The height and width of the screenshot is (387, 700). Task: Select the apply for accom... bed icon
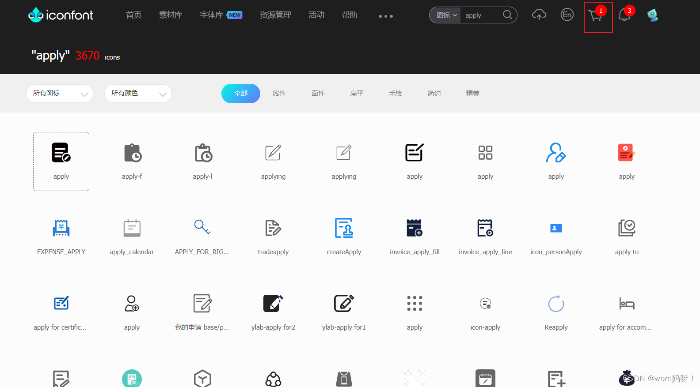point(627,304)
